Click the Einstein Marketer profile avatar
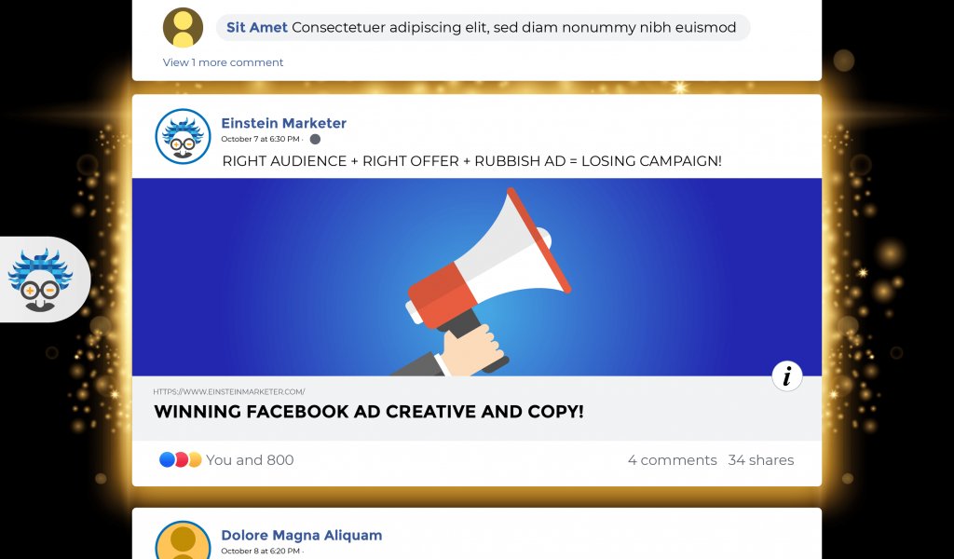This screenshot has height=559, width=954. tap(183, 135)
